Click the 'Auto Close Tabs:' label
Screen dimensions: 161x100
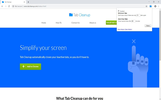[x=123, y=19]
